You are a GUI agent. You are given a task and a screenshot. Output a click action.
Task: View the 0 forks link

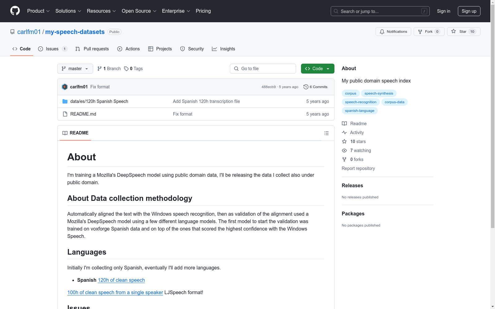(x=353, y=159)
